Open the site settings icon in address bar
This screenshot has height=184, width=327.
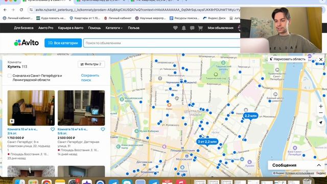tap(31, 10)
